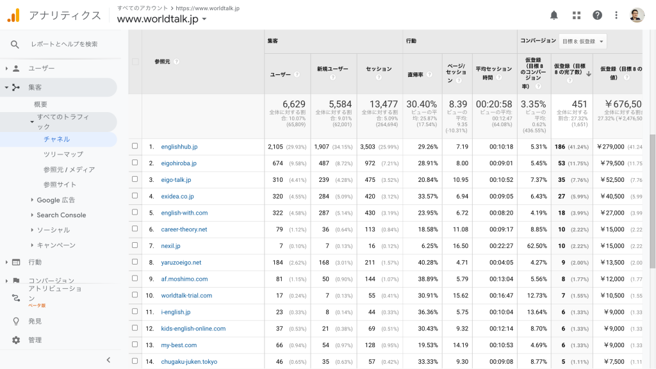
Task: Open the exidea.co.jp referrer link
Action: (177, 197)
